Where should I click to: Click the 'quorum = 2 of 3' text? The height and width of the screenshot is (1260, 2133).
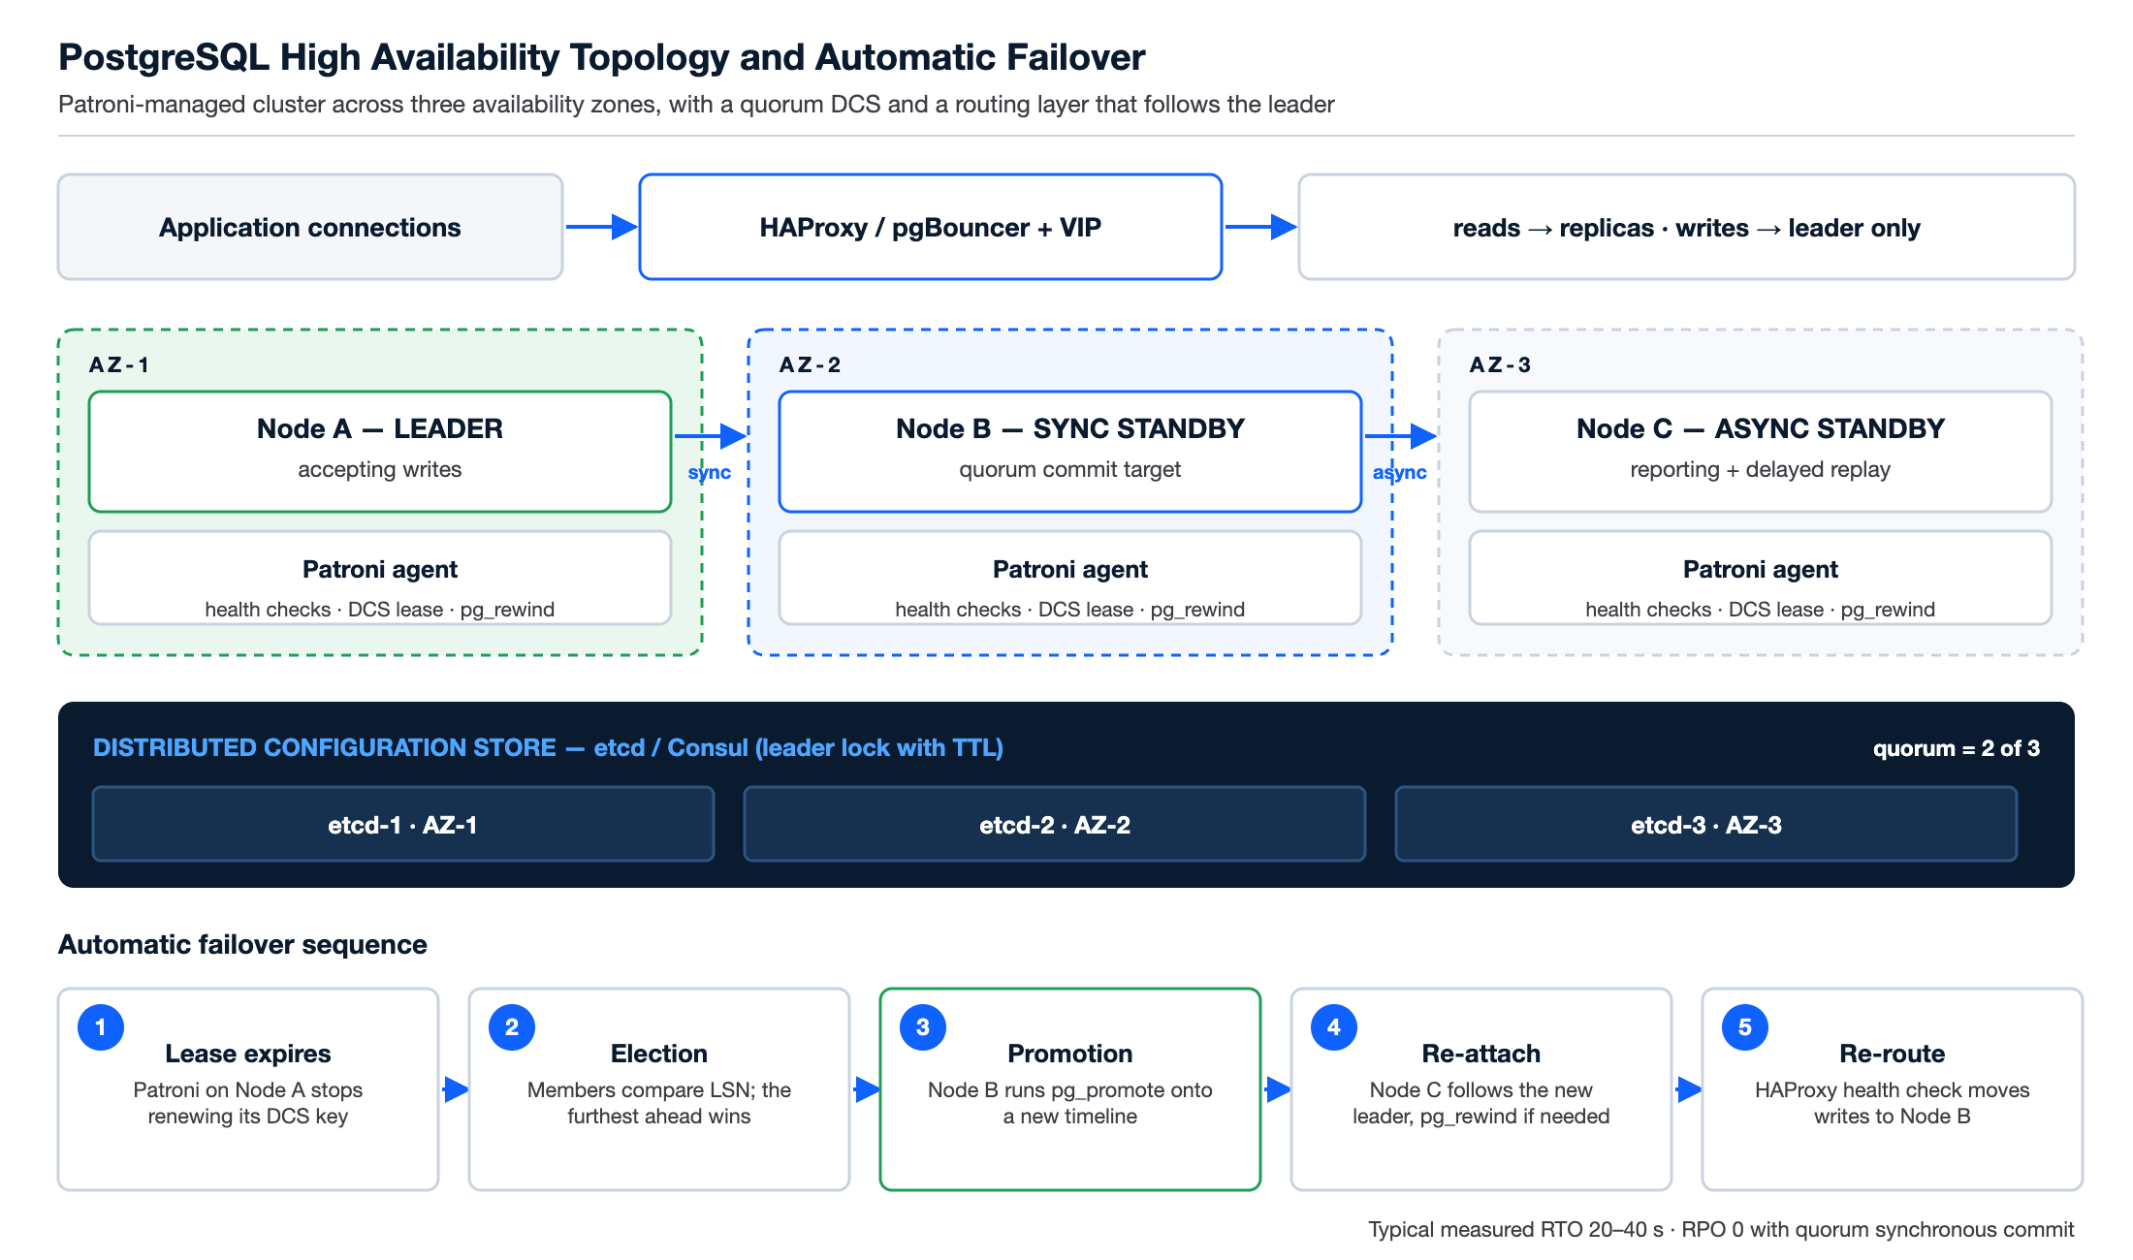1957,748
